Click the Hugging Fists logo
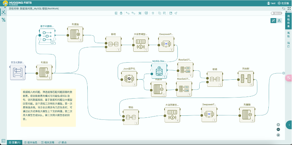Viewport: 292px width, 145px height. tap(17, 3)
